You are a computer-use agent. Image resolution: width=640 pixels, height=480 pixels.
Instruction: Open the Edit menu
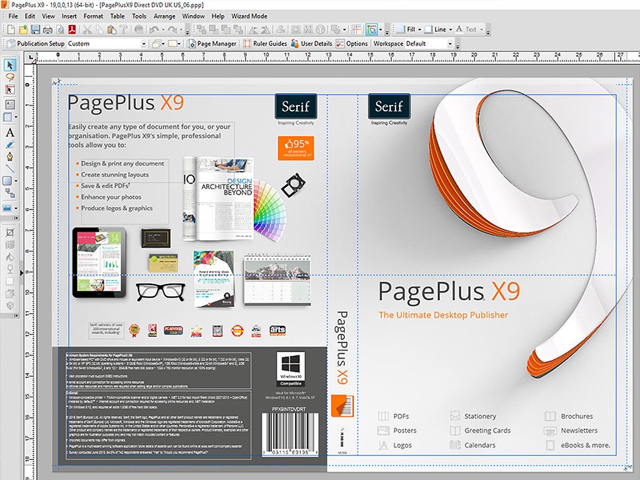[x=30, y=16]
